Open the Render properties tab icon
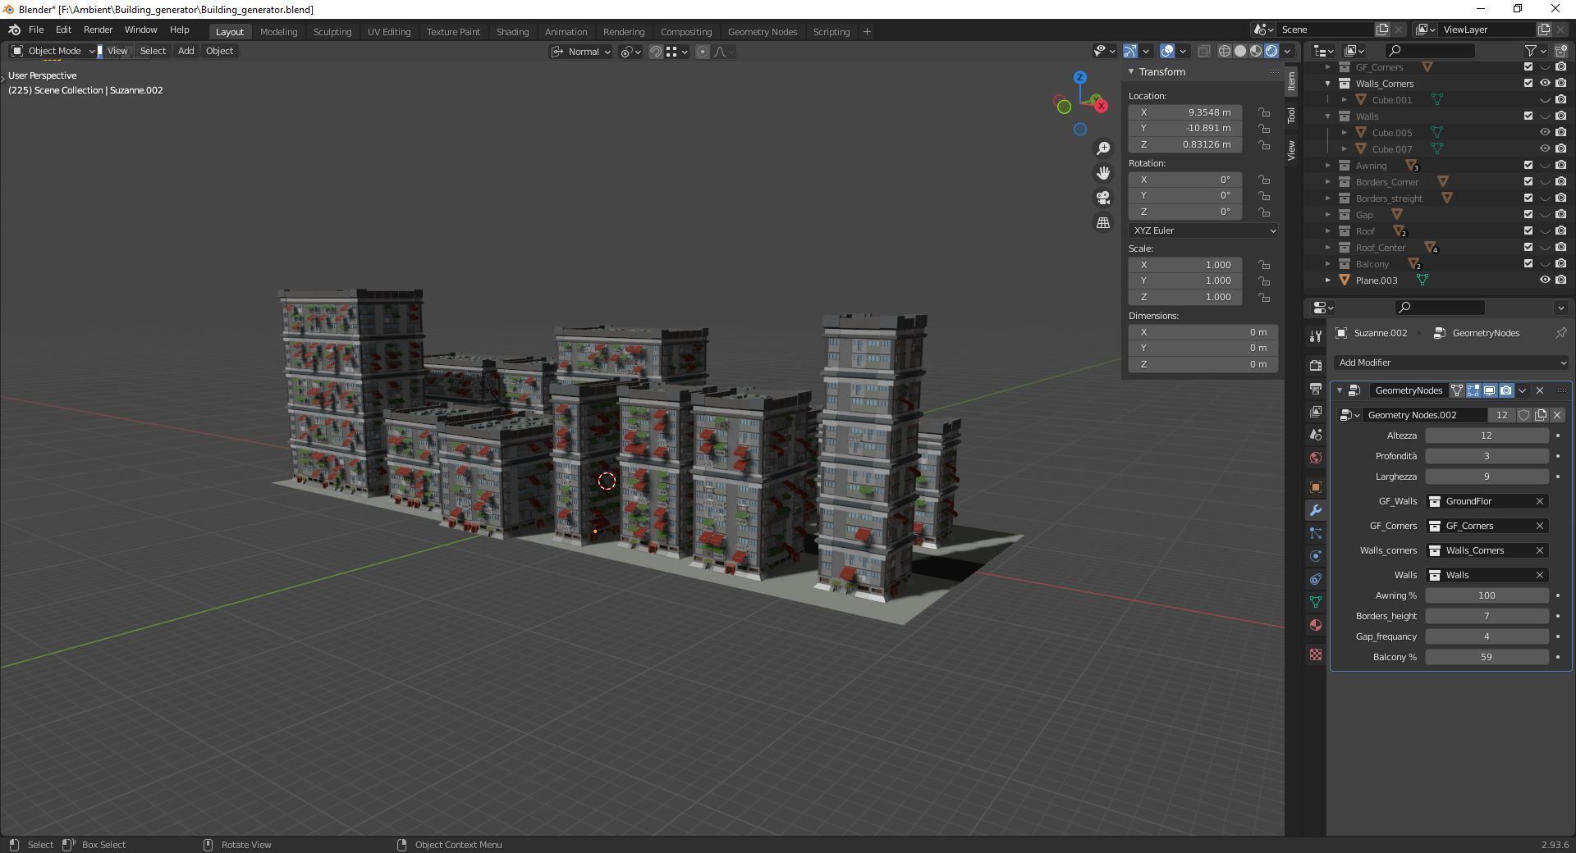Screen dimensions: 1576x853 1316,365
